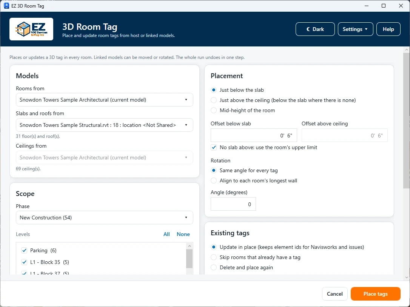Image resolution: width=410 pixels, height=307 pixels.
Task: Click the Revit app icon in title bar
Action: tap(6, 6)
